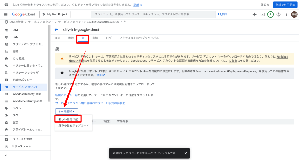This screenshot has width=299, height=160.
Task: Open the help question mark icon
Action: [278, 14]
